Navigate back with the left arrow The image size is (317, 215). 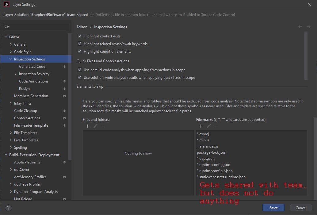pyautogui.click(x=300, y=27)
